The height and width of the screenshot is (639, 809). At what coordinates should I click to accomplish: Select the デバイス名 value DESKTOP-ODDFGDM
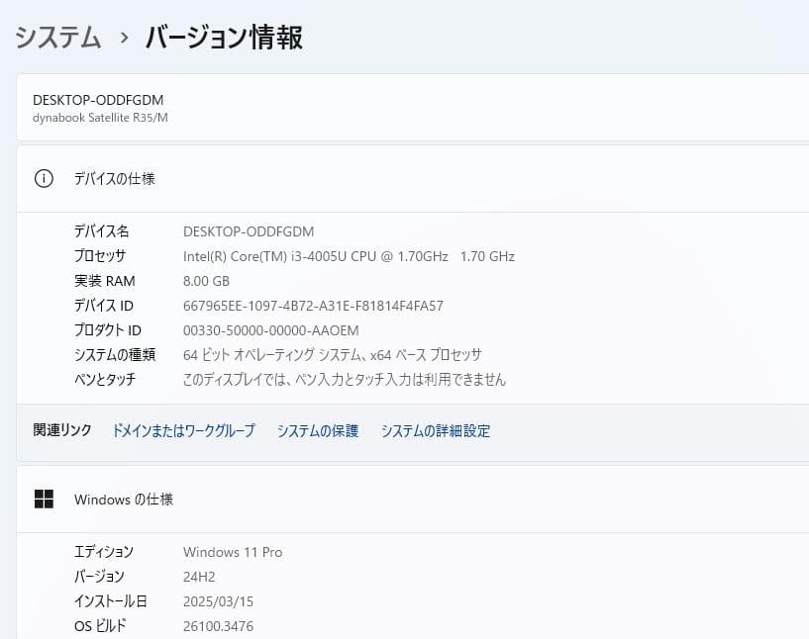248,230
